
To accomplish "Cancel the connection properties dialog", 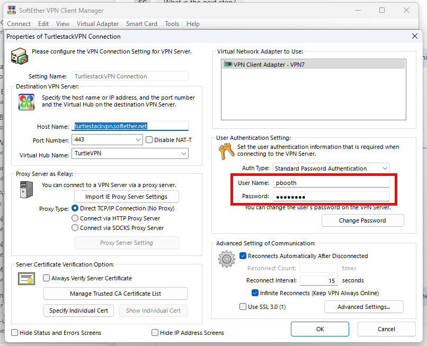I will point(386,329).
